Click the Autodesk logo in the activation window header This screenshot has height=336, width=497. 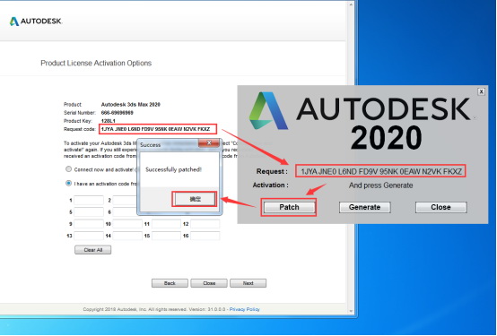(x=36, y=22)
